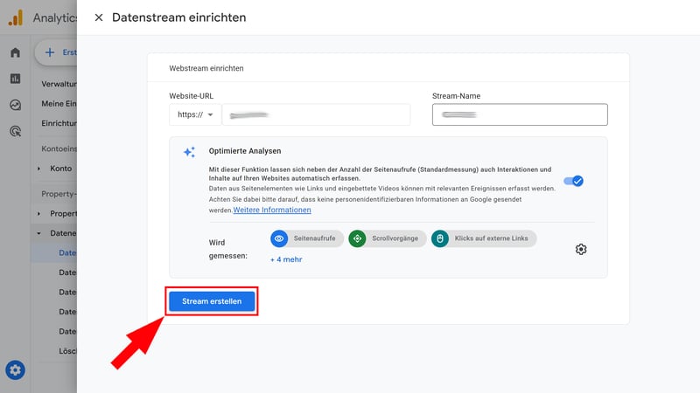The width and height of the screenshot is (700, 393).
Task: Open the Home icon in sidebar
Action: (x=15, y=52)
